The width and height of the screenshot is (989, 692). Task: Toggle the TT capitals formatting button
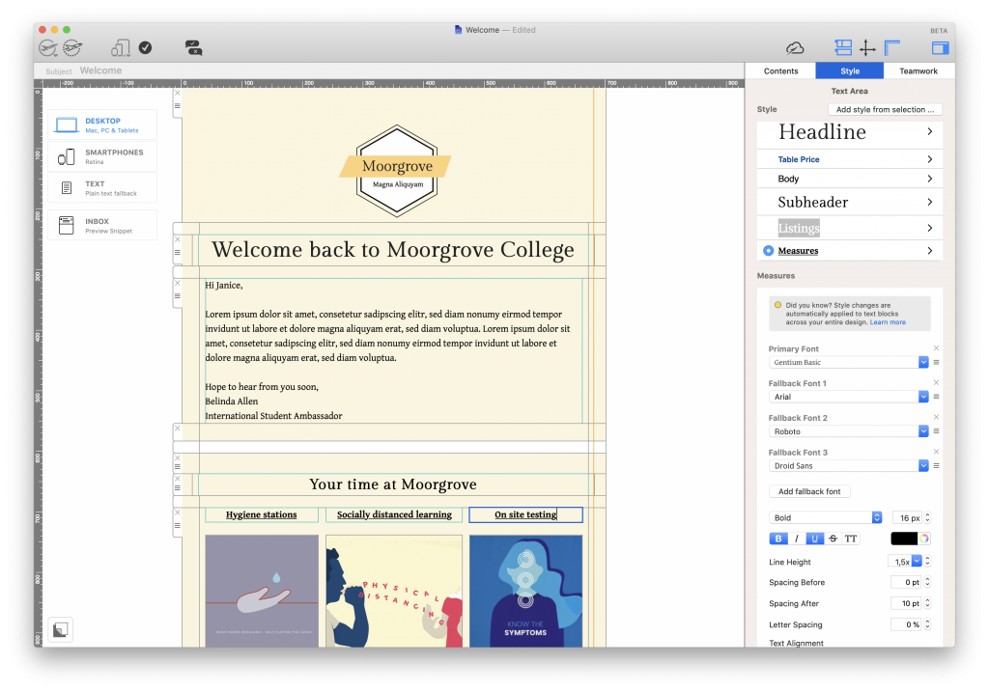[851, 539]
